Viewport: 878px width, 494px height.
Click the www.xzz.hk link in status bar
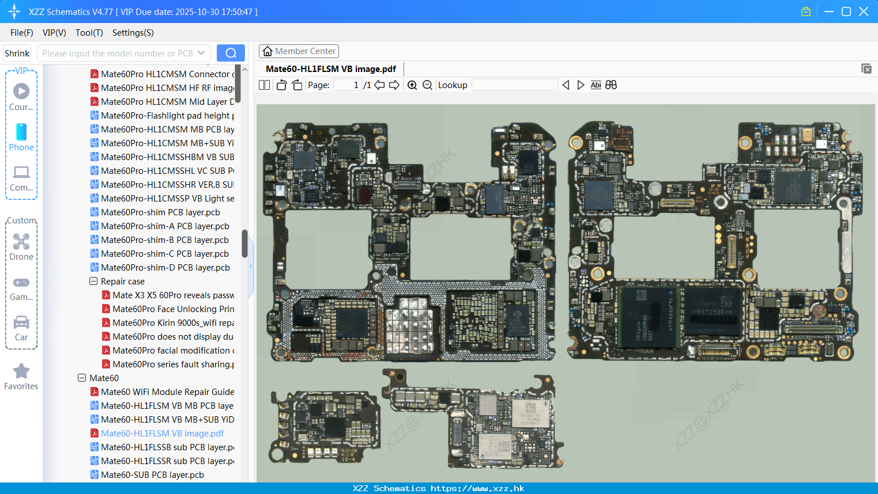pyautogui.click(x=477, y=488)
